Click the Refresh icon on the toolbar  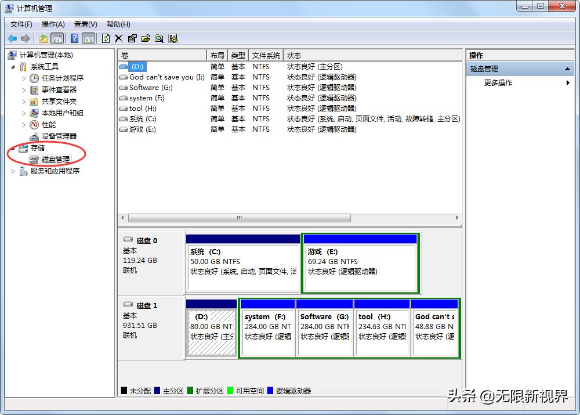pyautogui.click(x=106, y=38)
